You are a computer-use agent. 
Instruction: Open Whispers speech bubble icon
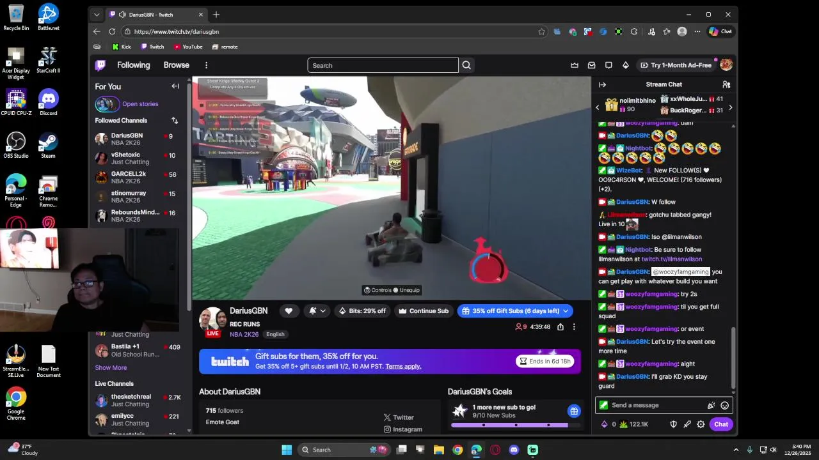pyautogui.click(x=608, y=65)
